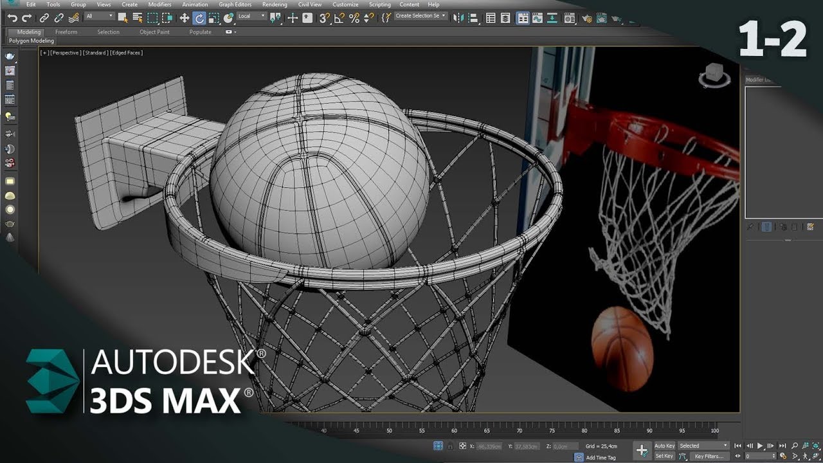
Task: Open the Graph Editors menu
Action: (x=235, y=5)
